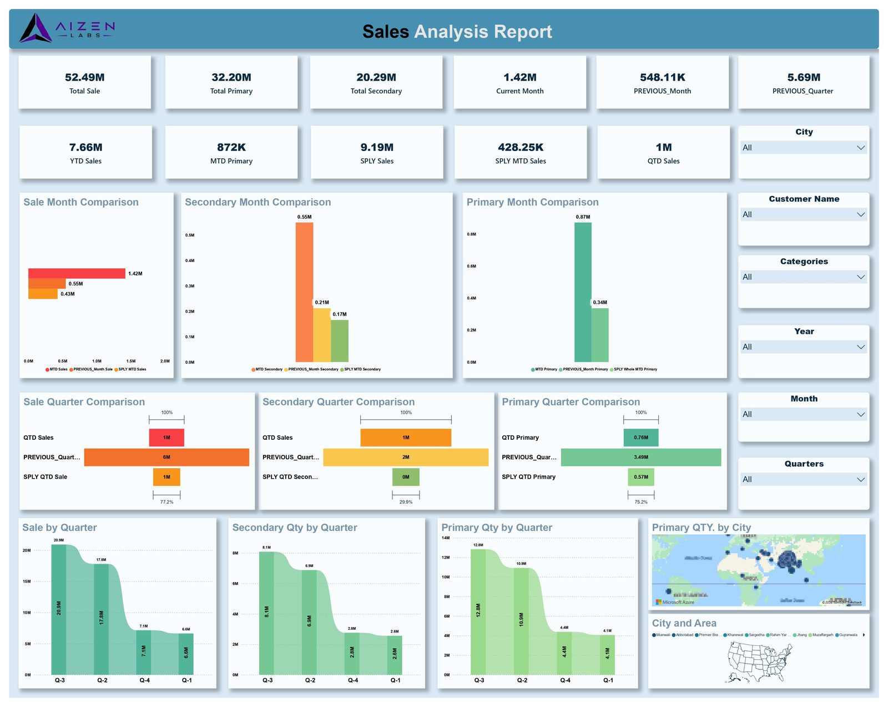Image resolution: width=888 pixels, height=707 pixels.
Task: Click the MTD Secondary legend dot
Action: 254,369
